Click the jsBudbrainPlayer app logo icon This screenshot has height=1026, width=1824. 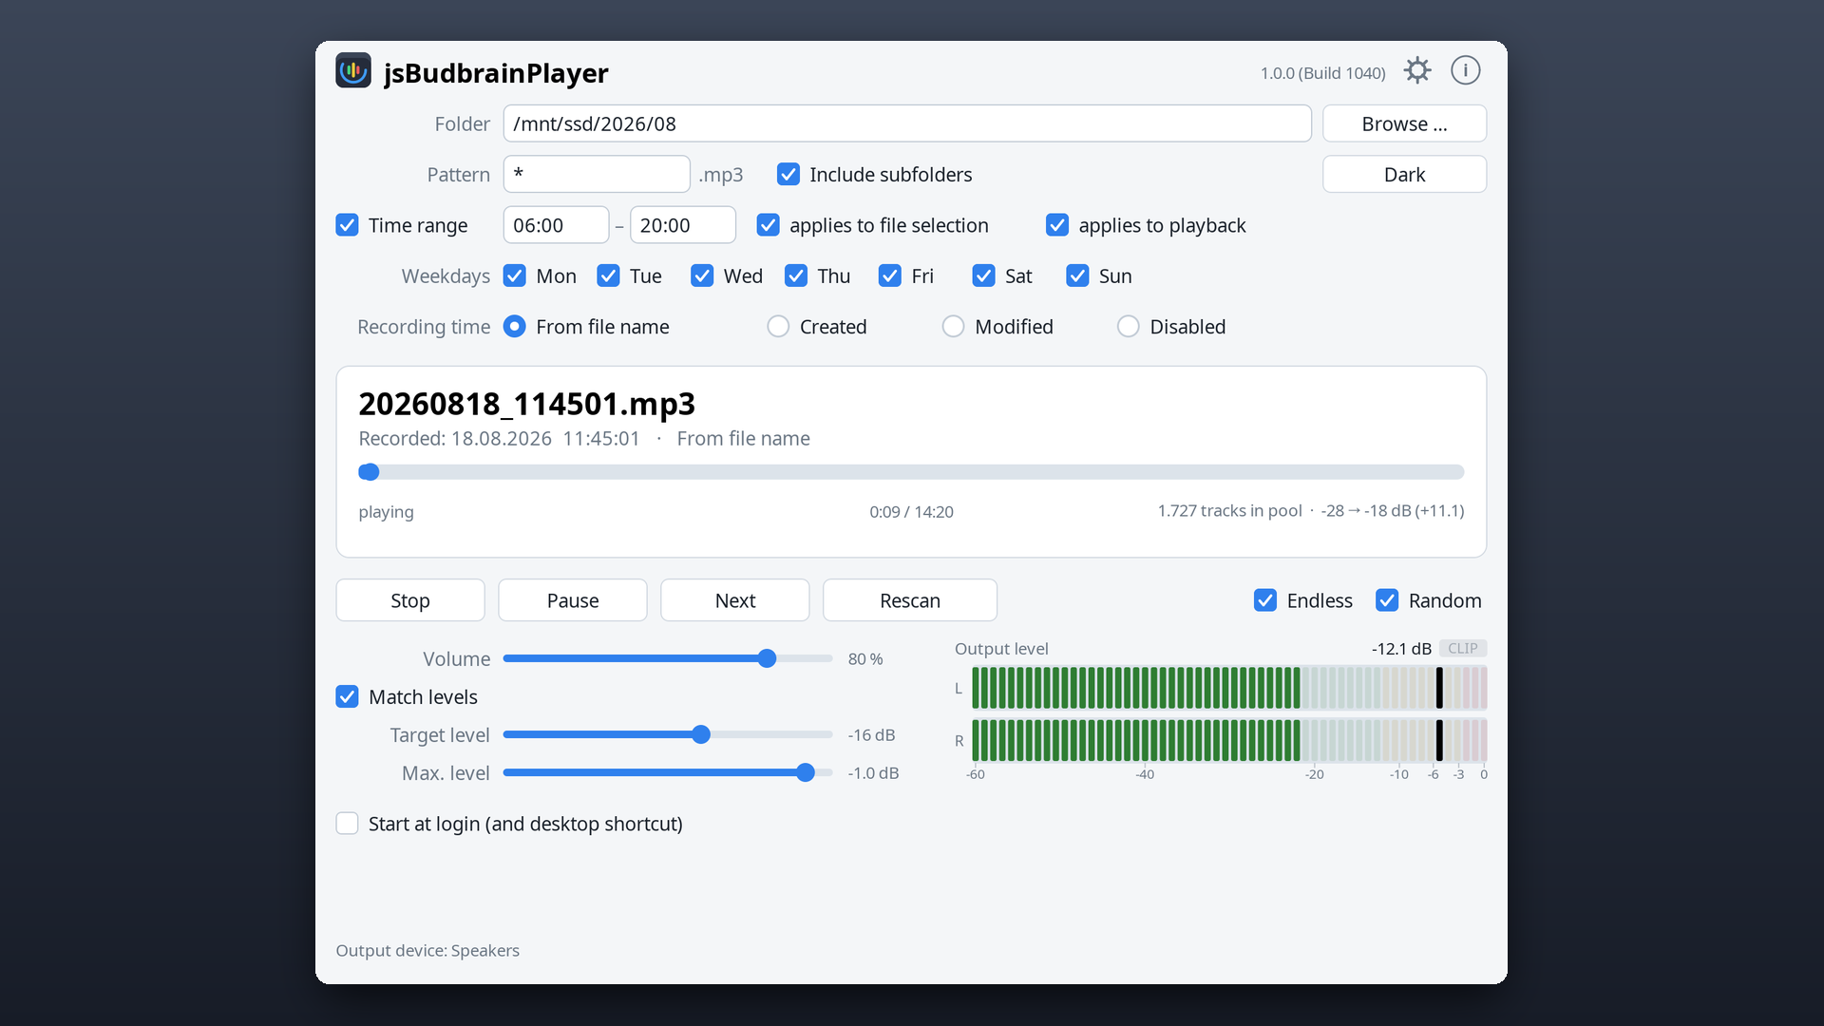pyautogui.click(x=353, y=70)
